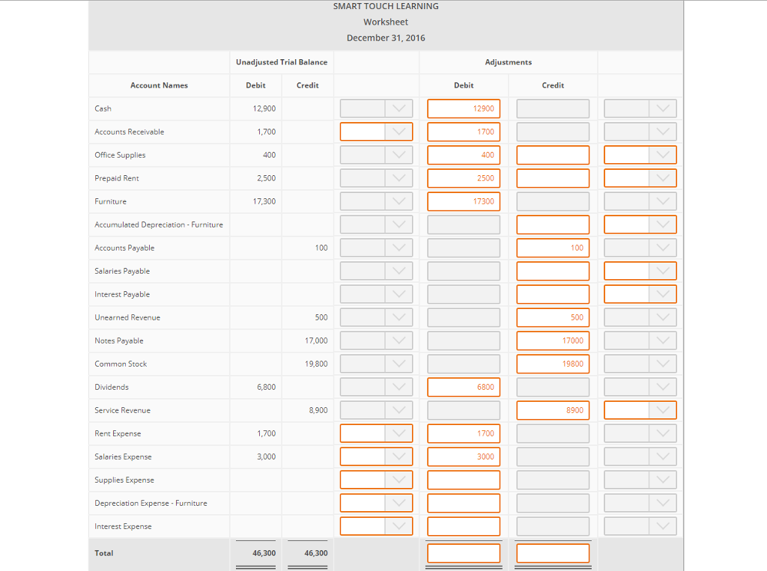
Task: Click the Notes Payable unadjusted credit value 17,000
Action: pyautogui.click(x=316, y=341)
